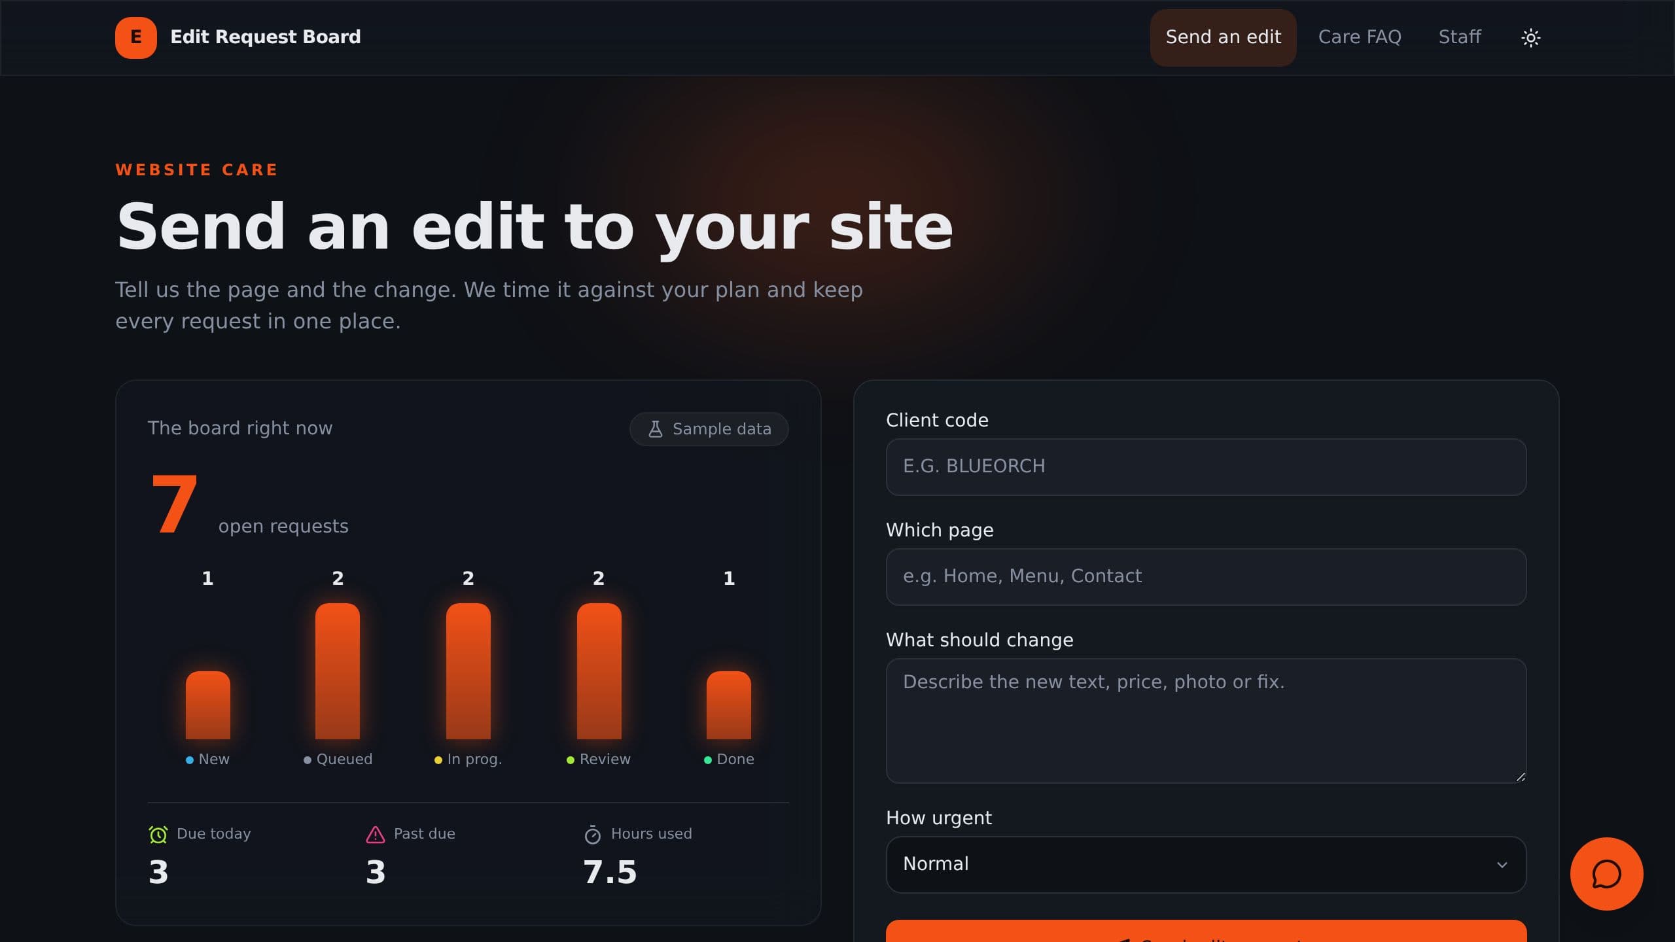Go to Care FAQ page
This screenshot has width=1675, height=942.
click(x=1360, y=37)
